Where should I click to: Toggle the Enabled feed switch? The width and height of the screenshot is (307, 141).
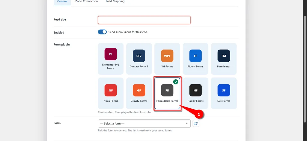[102, 32]
